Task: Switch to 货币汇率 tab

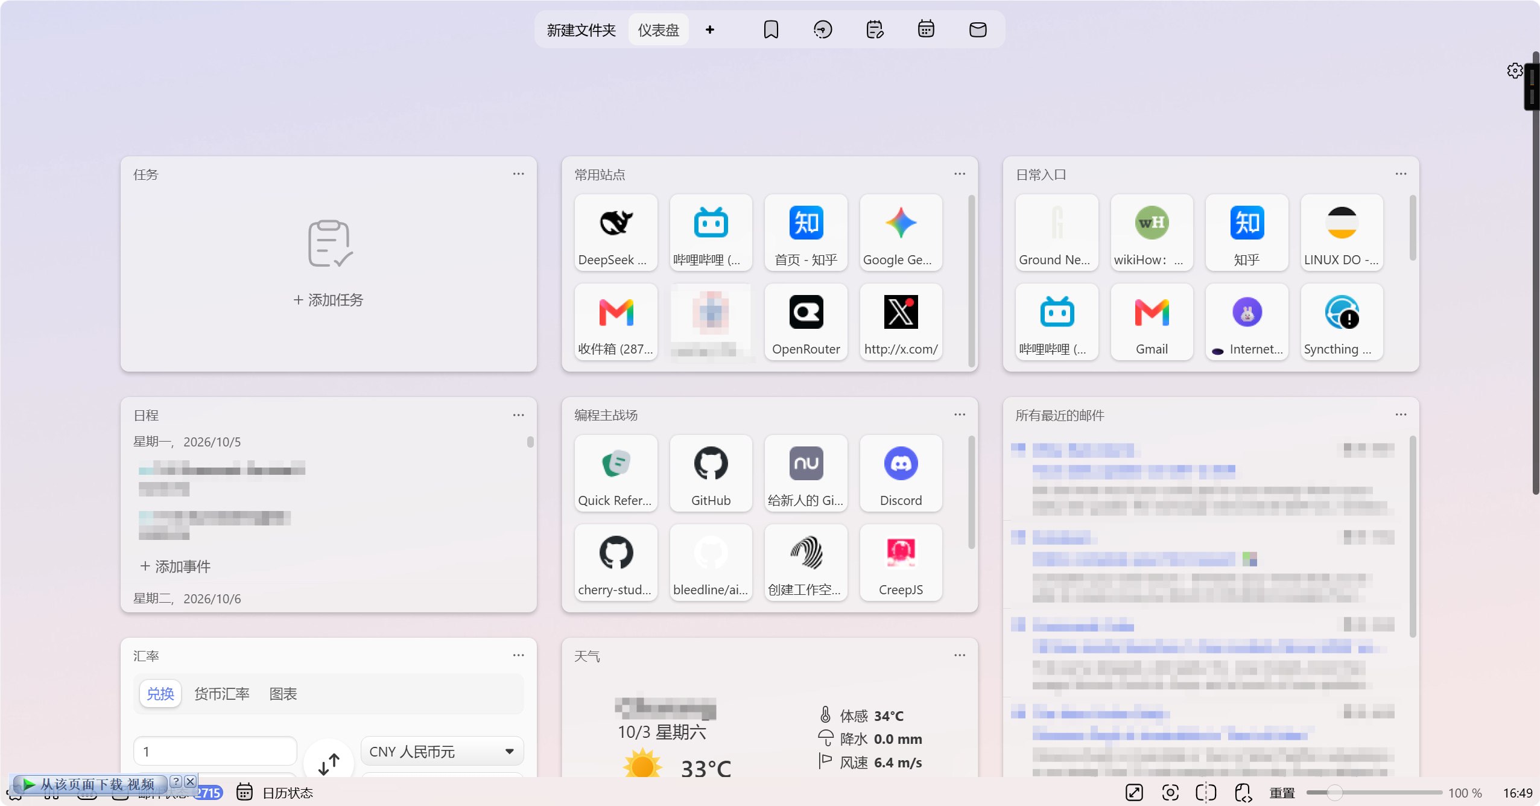Action: (x=221, y=694)
